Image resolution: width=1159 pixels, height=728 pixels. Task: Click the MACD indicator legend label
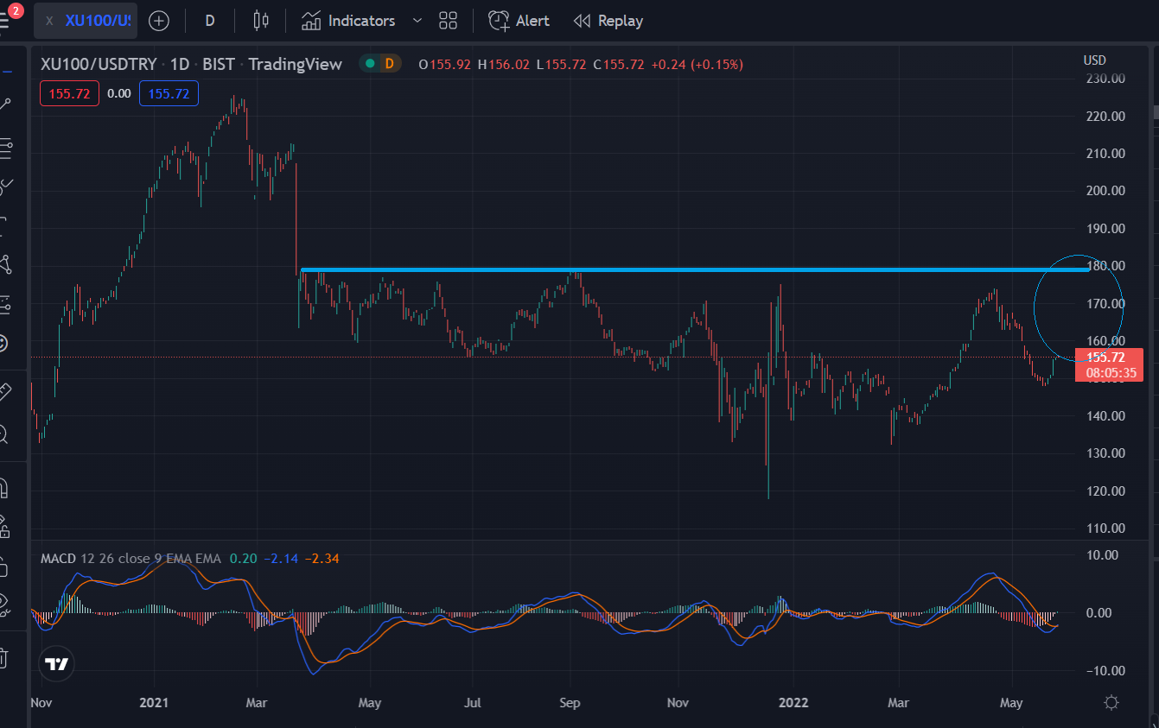[59, 559]
